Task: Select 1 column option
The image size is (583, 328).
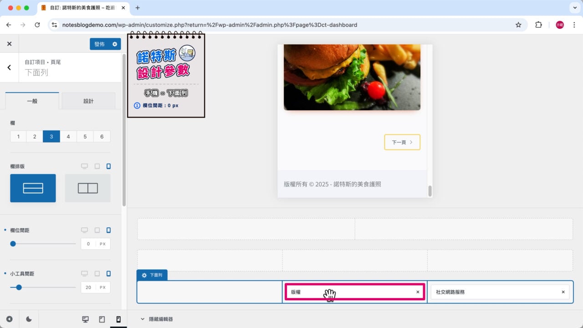Action: click(18, 137)
